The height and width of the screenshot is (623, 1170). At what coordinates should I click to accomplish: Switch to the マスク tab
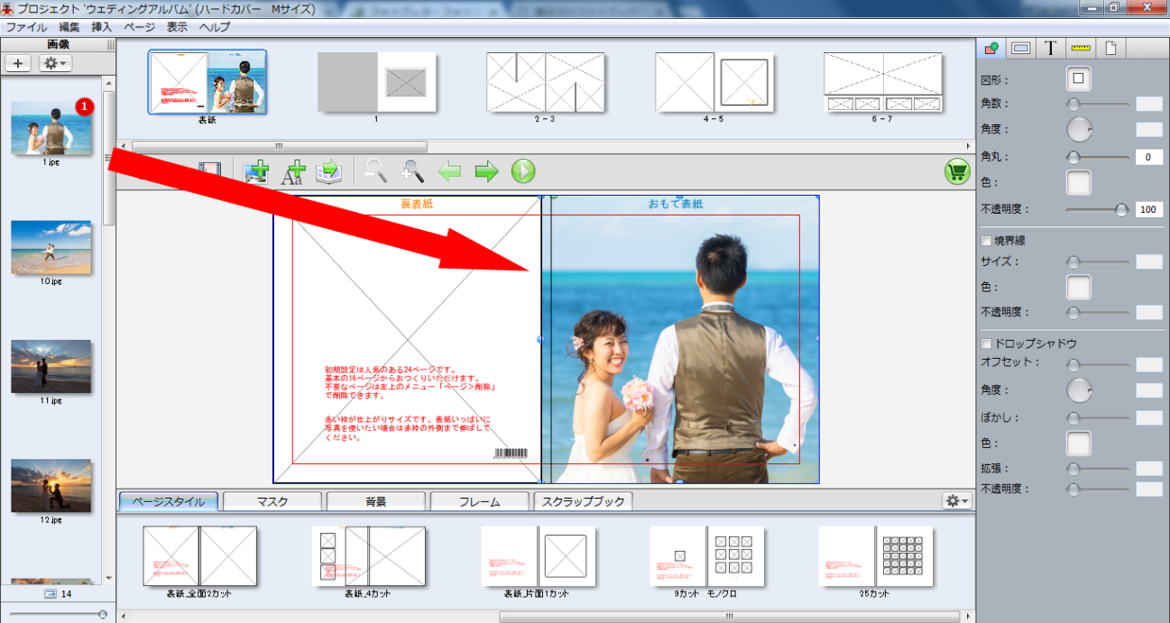point(272,501)
